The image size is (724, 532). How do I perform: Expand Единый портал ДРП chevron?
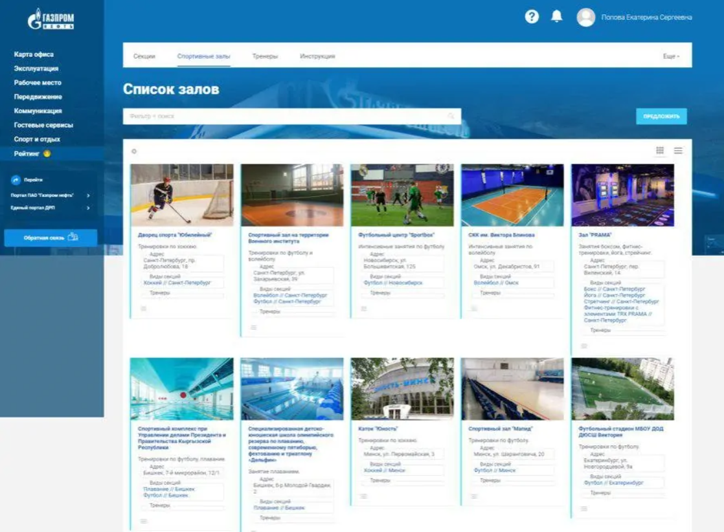[x=88, y=208]
